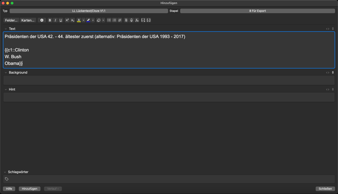Attach a media file with paperclip
The image size is (338, 194).
[126, 20]
